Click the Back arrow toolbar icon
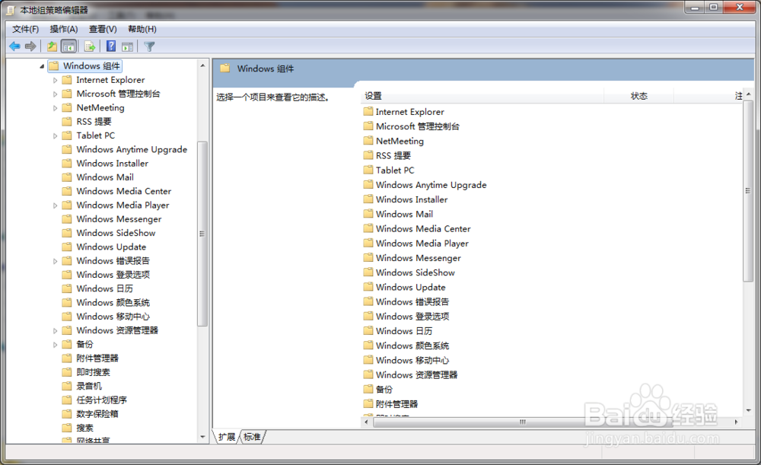The width and height of the screenshot is (761, 465). pyautogui.click(x=14, y=46)
